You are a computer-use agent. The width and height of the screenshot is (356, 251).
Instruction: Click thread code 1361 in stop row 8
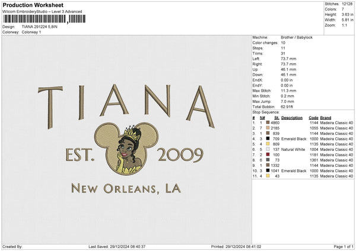coord(314,160)
